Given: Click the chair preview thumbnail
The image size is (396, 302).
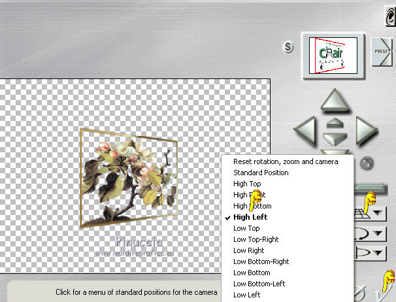Looking at the screenshot, I should (333, 56).
